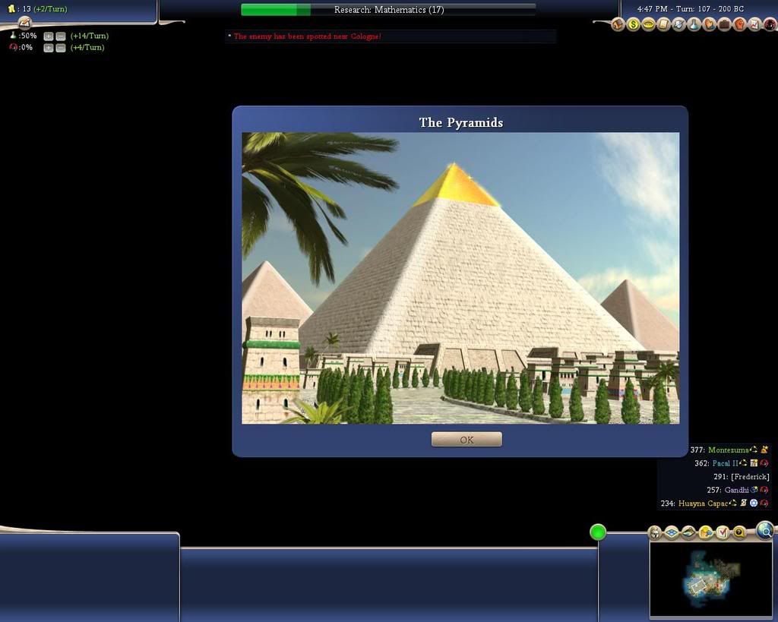Select Gandhi in the scoreboard
The height and width of the screenshot is (622, 778).
pyautogui.click(x=736, y=490)
